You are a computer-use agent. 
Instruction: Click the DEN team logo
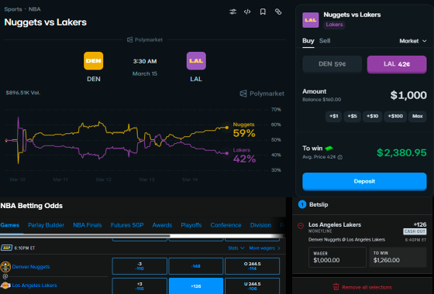click(x=94, y=61)
